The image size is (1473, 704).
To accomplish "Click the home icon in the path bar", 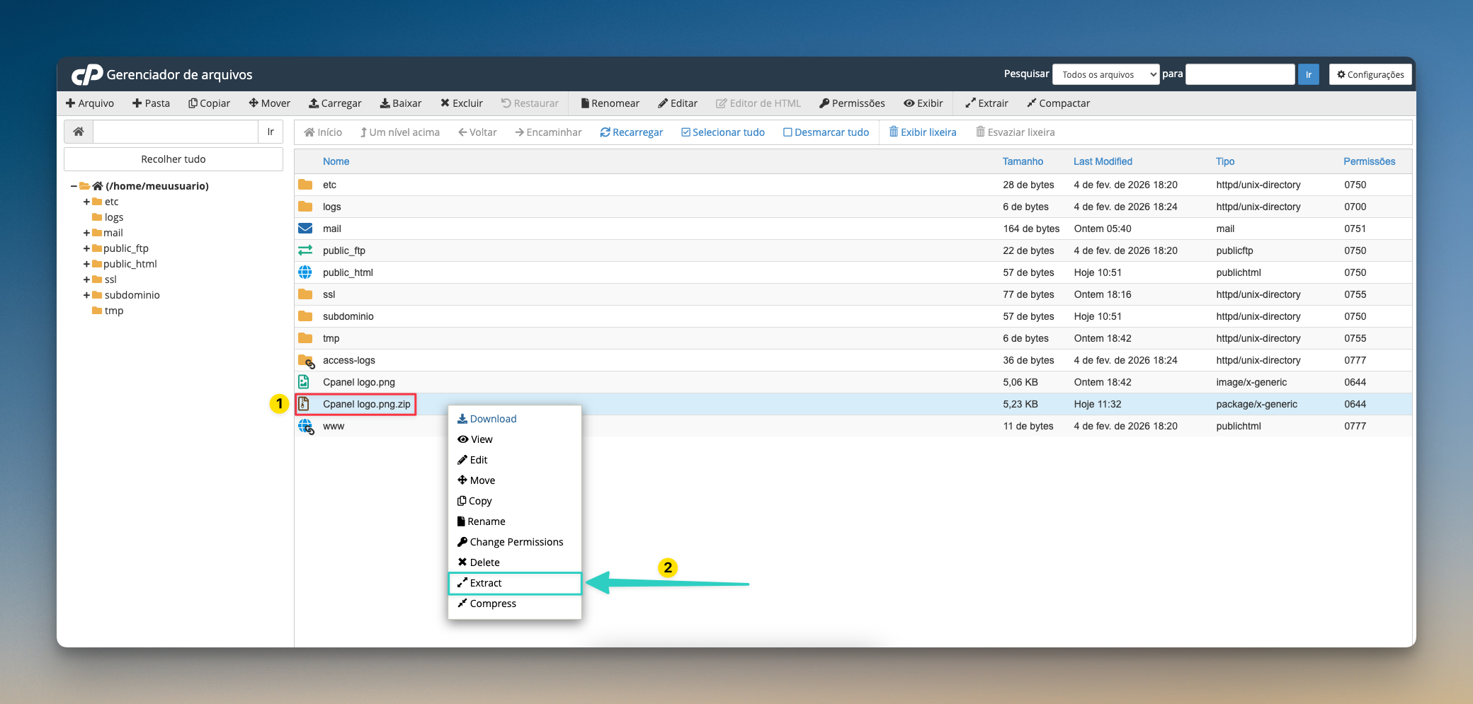I will tap(79, 132).
